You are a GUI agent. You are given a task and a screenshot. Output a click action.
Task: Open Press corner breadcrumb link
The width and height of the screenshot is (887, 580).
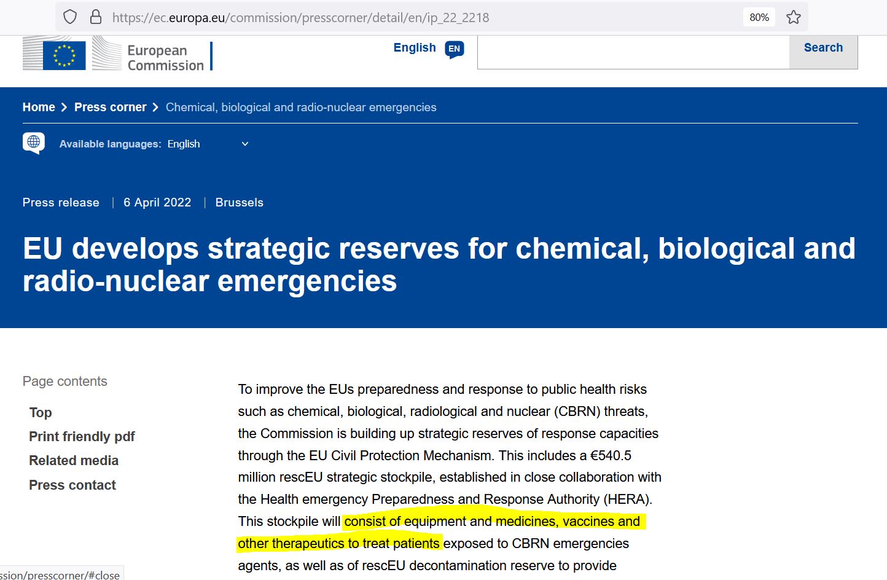point(110,108)
